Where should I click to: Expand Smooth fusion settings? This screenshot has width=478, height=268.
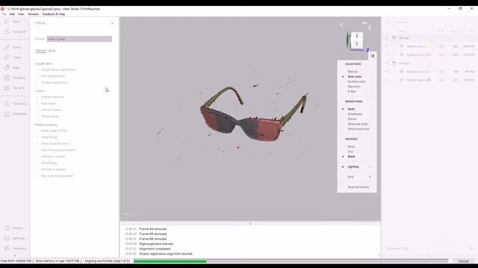37,109
